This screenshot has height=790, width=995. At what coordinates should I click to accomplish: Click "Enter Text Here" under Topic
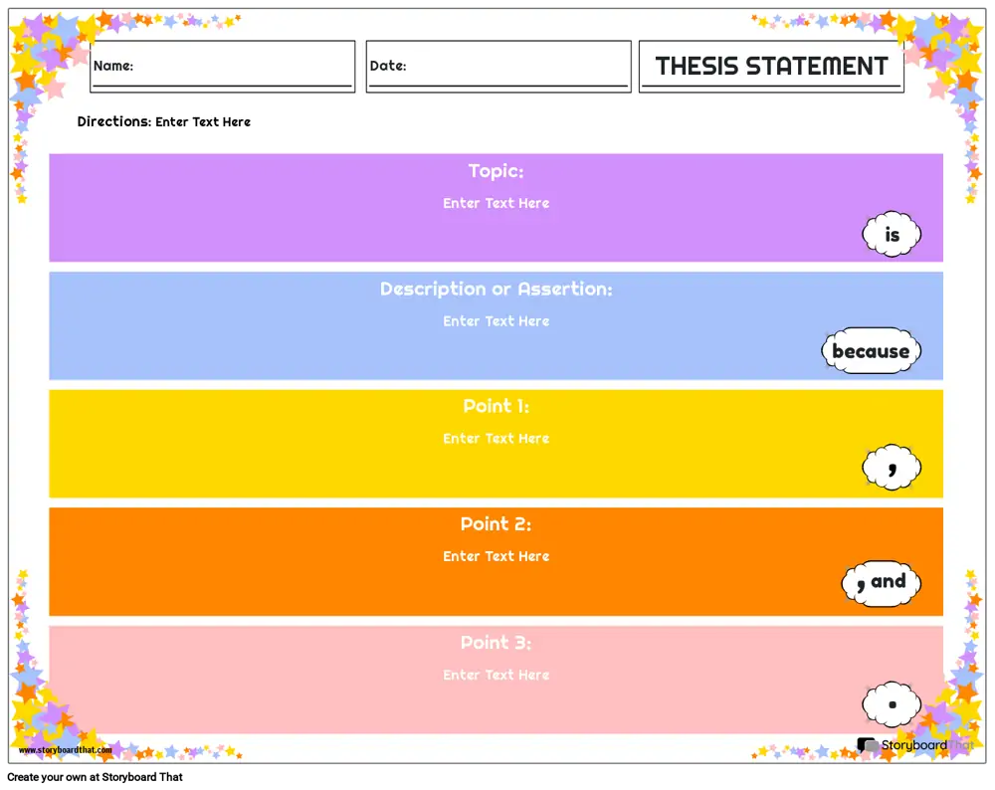[x=496, y=203]
